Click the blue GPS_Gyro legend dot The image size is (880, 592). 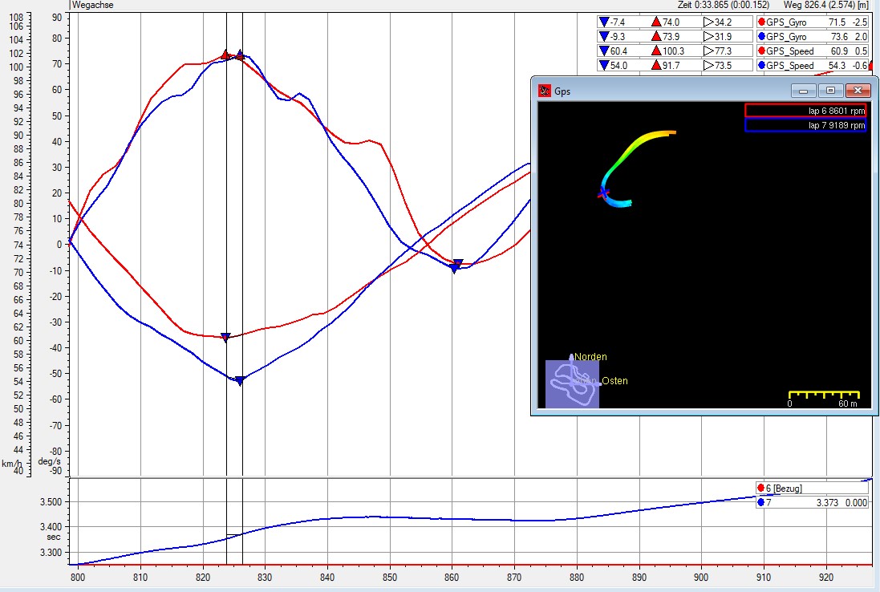pos(760,37)
